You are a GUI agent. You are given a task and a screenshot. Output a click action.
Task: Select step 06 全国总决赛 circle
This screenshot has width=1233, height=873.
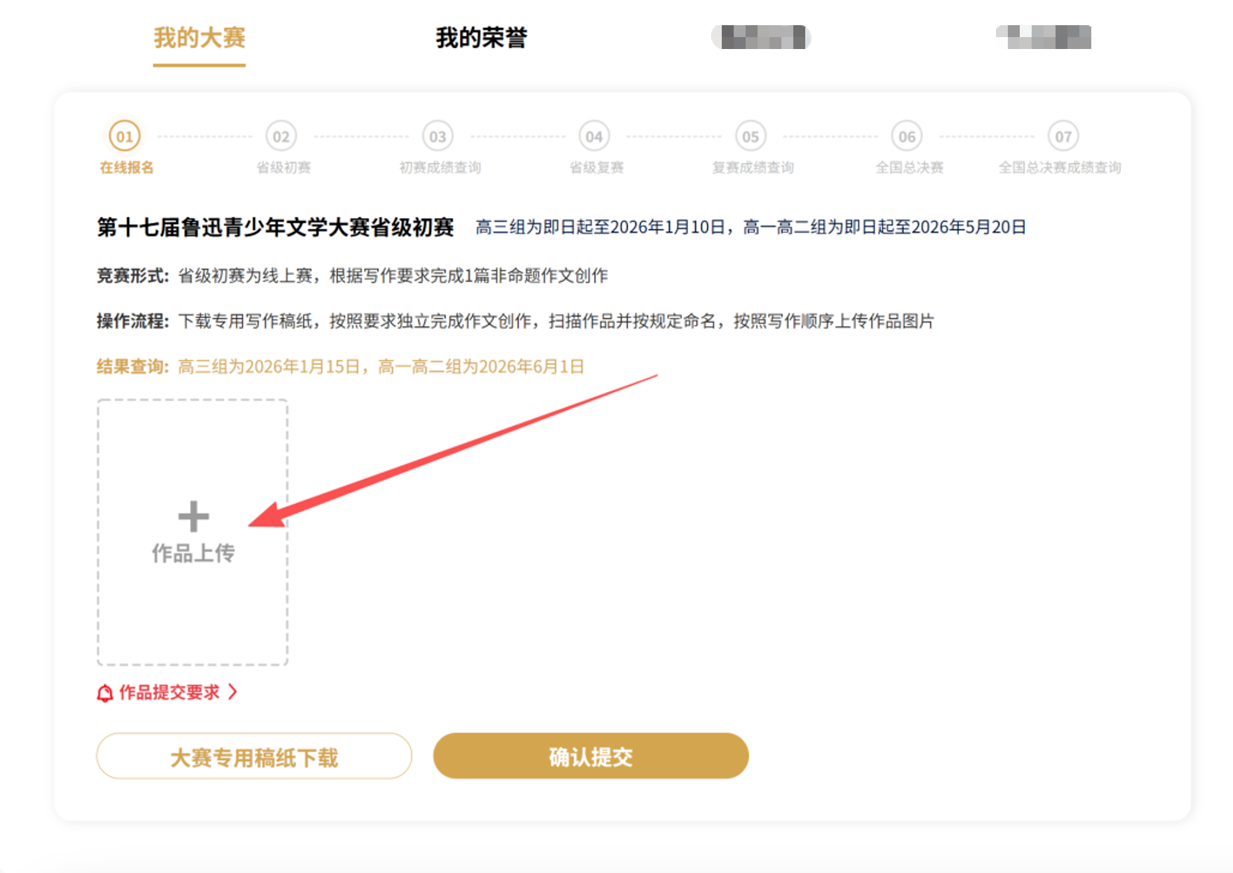pyautogui.click(x=907, y=136)
